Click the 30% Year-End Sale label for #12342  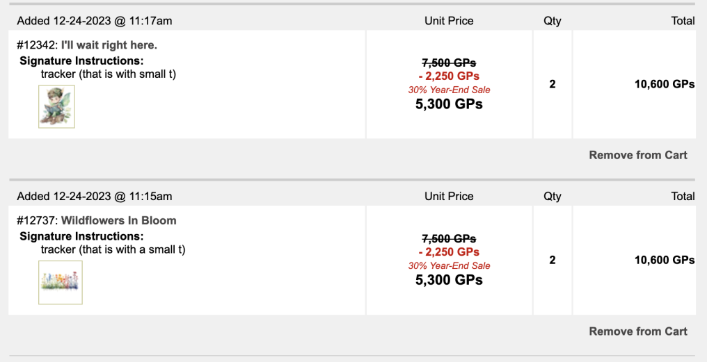click(x=449, y=90)
